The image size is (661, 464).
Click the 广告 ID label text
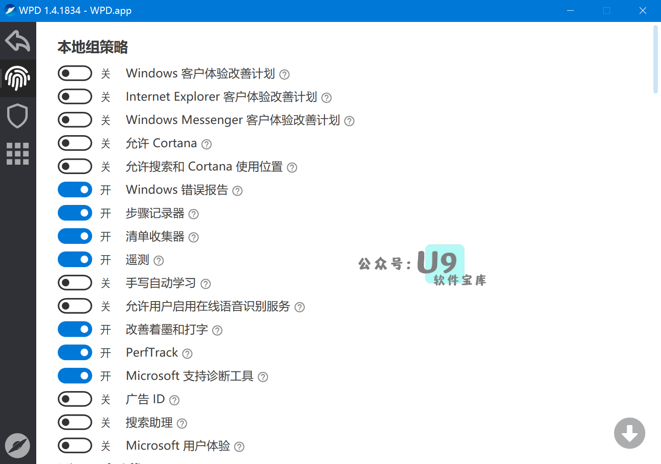[145, 399]
